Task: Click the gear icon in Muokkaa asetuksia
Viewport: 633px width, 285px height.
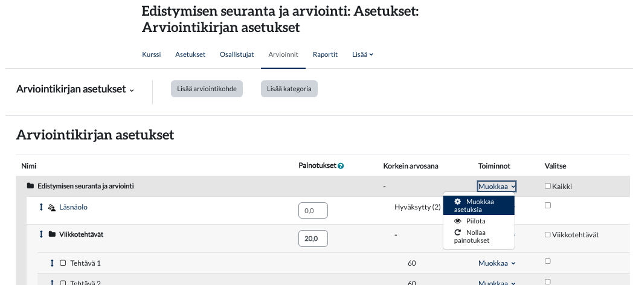Action: (x=457, y=202)
